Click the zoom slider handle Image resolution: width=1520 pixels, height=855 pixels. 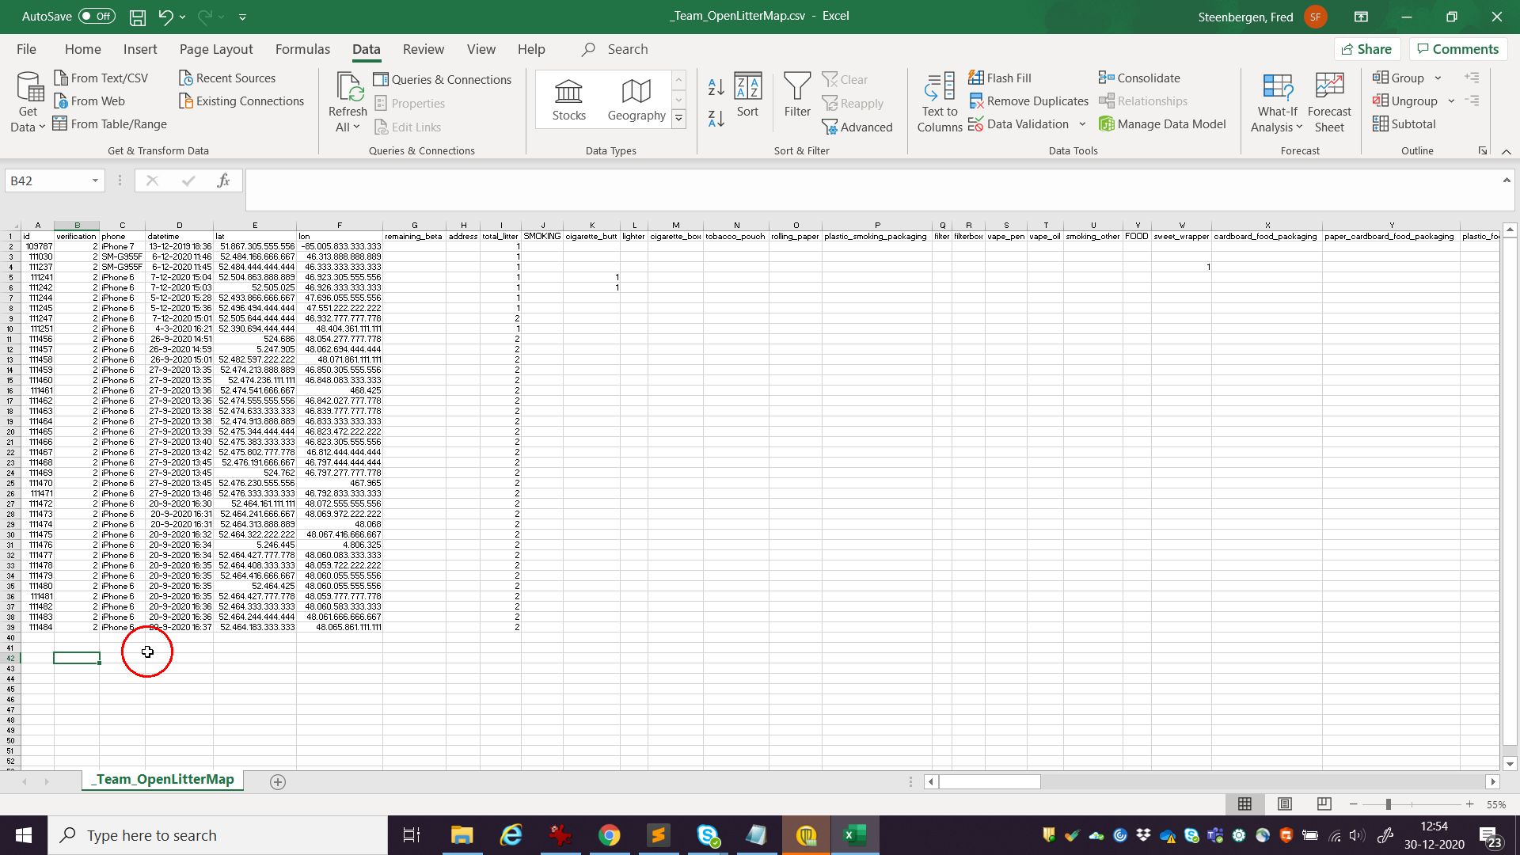pos(1388,804)
